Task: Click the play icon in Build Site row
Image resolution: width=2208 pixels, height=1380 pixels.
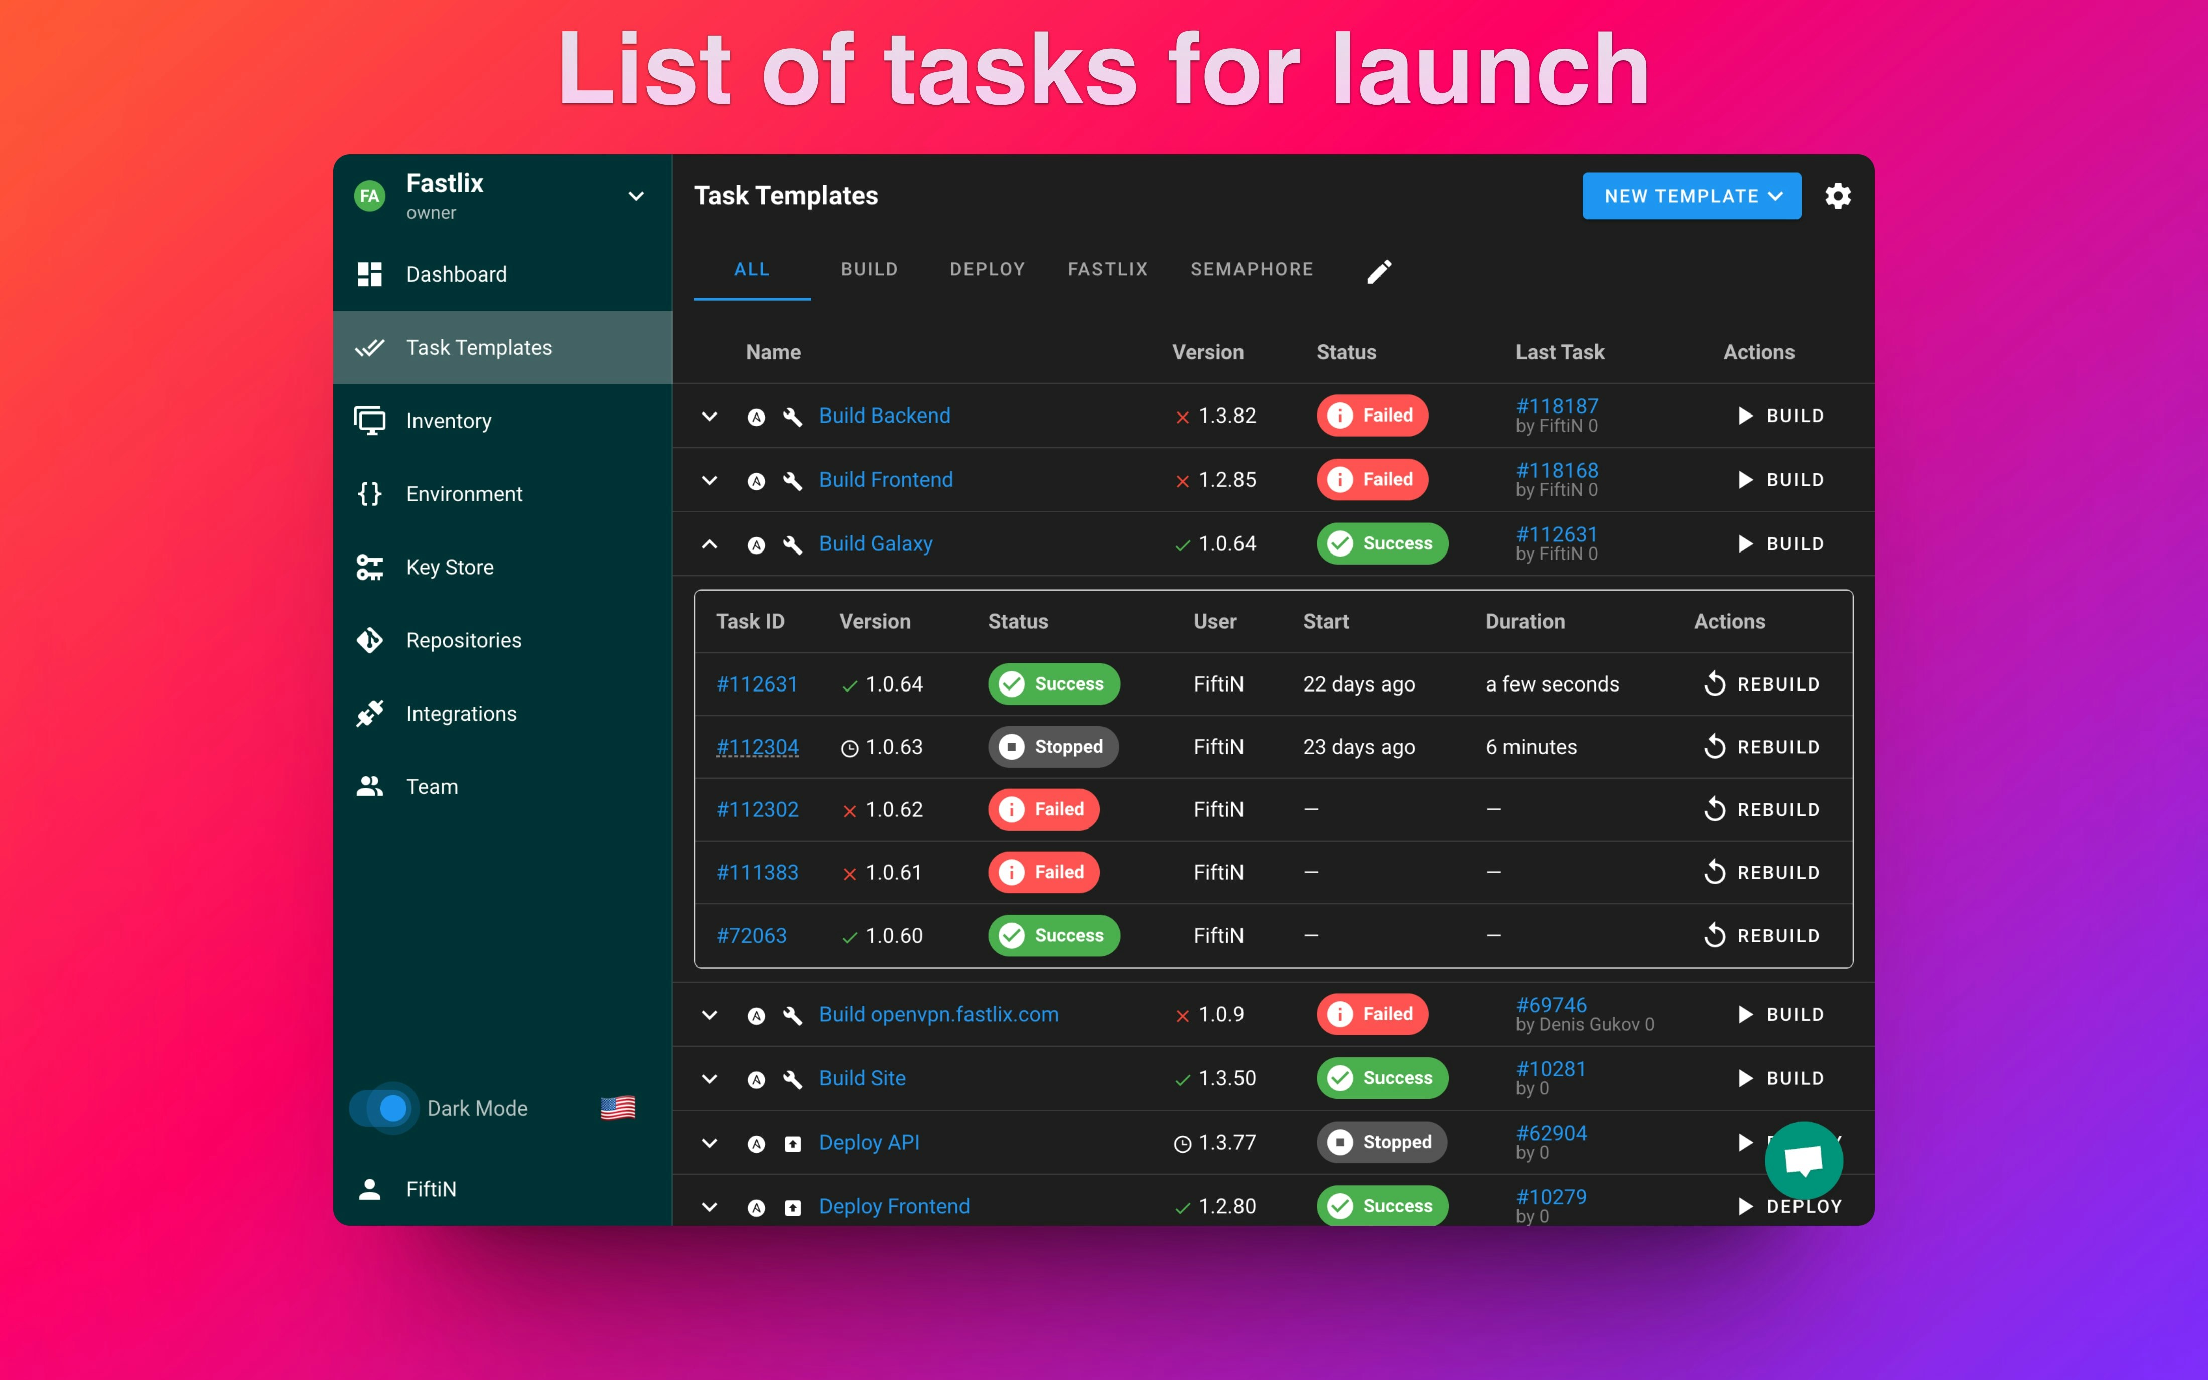Action: click(1745, 1078)
